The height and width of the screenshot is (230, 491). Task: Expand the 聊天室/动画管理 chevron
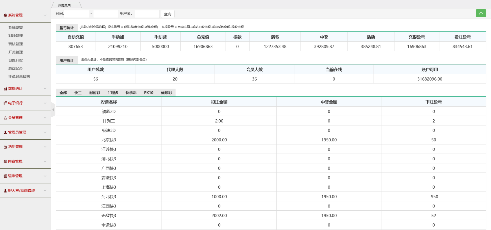(45, 190)
